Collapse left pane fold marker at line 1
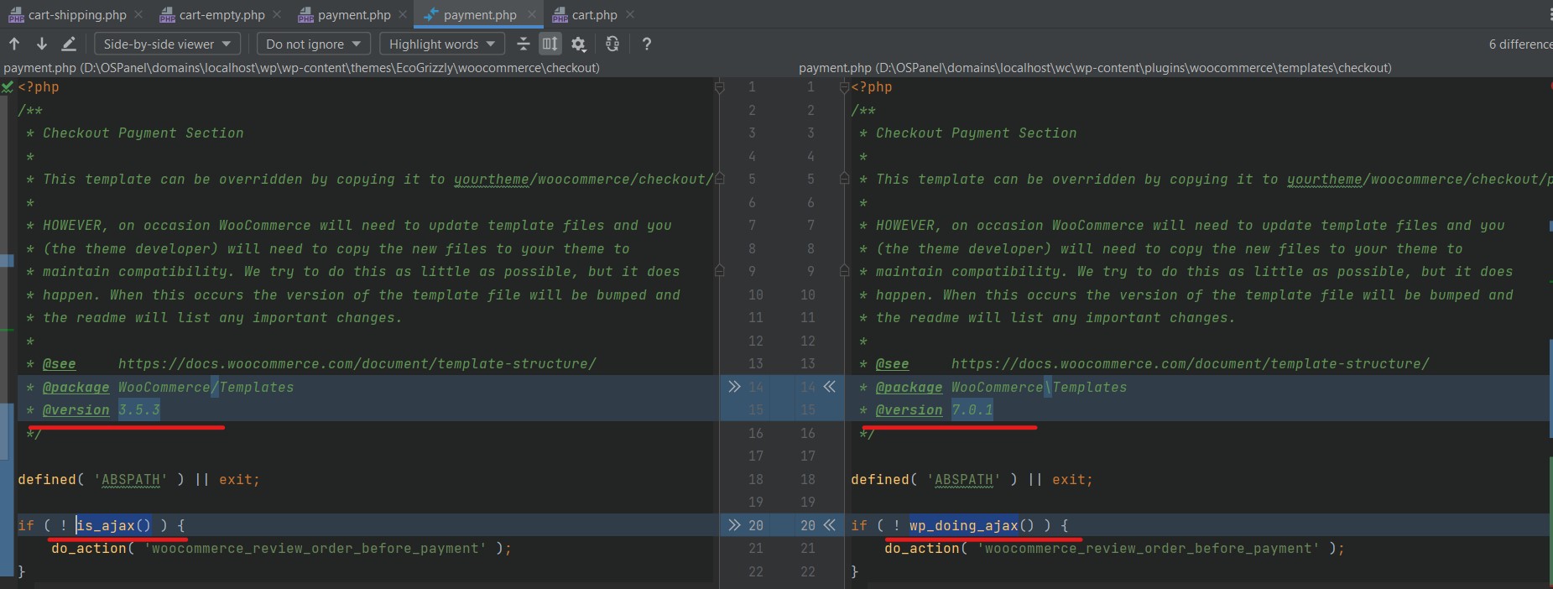Image resolution: width=1553 pixels, height=589 pixels. (719, 87)
